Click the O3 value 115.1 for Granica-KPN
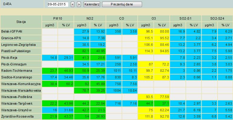 [x=146, y=38]
